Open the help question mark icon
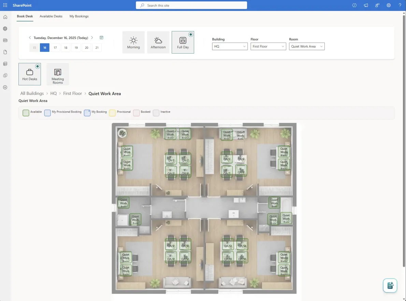 400,5
